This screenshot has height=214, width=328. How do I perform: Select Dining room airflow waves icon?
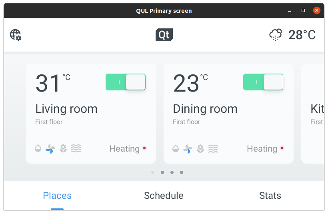point(214,149)
